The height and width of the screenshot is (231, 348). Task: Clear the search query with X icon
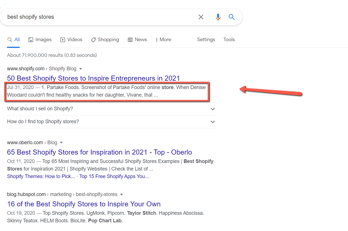pos(201,17)
